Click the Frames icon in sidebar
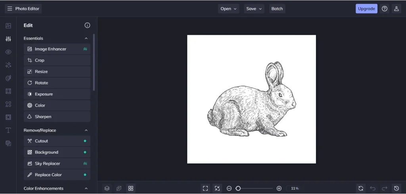 pos(8,91)
